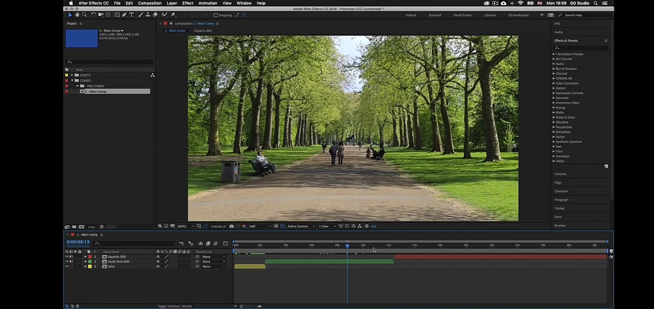Click the Take Snapshot camera icon
The image size is (654, 309).
[x=231, y=227]
